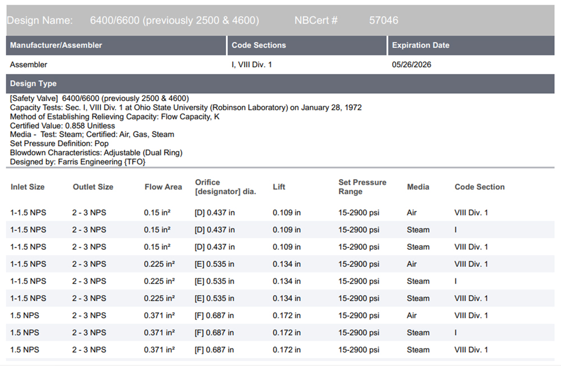Click the Orifice designator dia. column header
The image size is (561, 366).
tap(226, 187)
